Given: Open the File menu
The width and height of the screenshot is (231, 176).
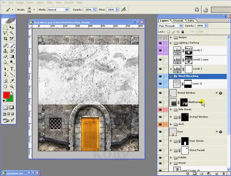Looking at the screenshot, I should (4, 2).
